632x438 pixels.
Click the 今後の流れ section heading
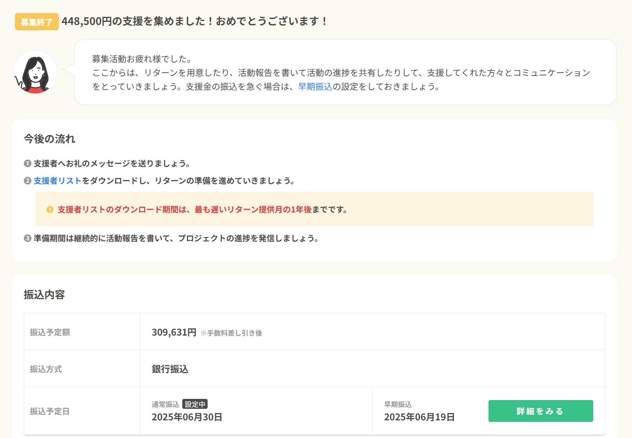pyautogui.click(x=50, y=139)
